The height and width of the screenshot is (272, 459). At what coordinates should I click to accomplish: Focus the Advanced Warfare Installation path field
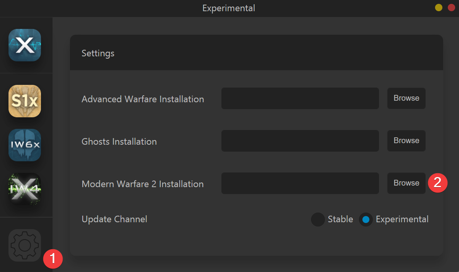[x=300, y=98]
